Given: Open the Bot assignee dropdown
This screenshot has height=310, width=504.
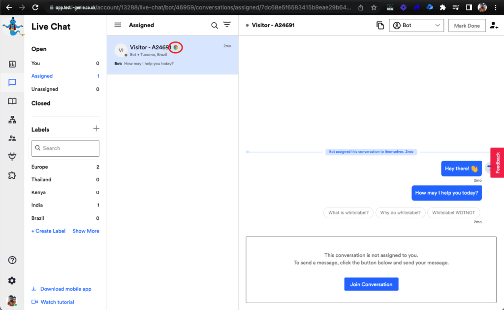Looking at the screenshot, I should [416, 26].
